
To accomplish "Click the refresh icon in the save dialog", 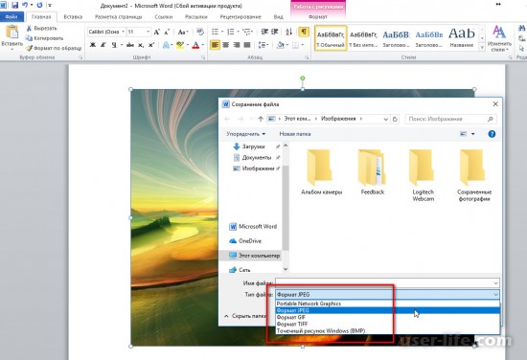I will (x=395, y=119).
